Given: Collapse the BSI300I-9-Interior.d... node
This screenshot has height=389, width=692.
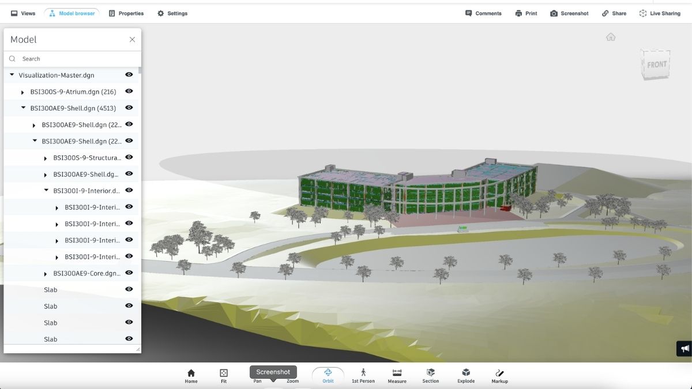Looking at the screenshot, I should pos(47,190).
